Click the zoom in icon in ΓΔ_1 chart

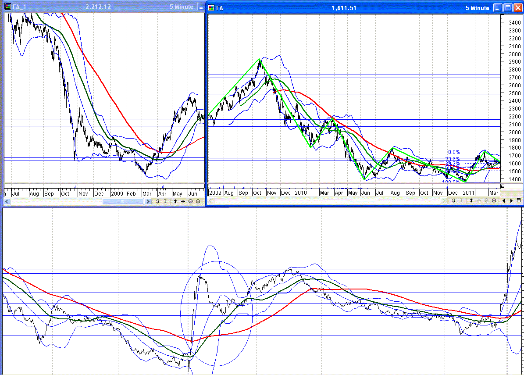pos(198,201)
